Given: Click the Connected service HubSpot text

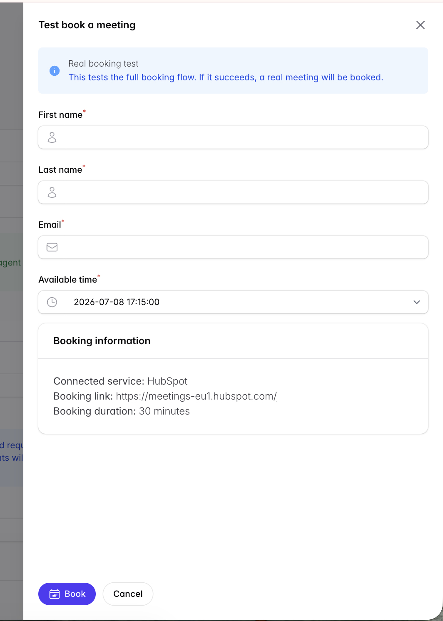Looking at the screenshot, I should click(x=120, y=381).
